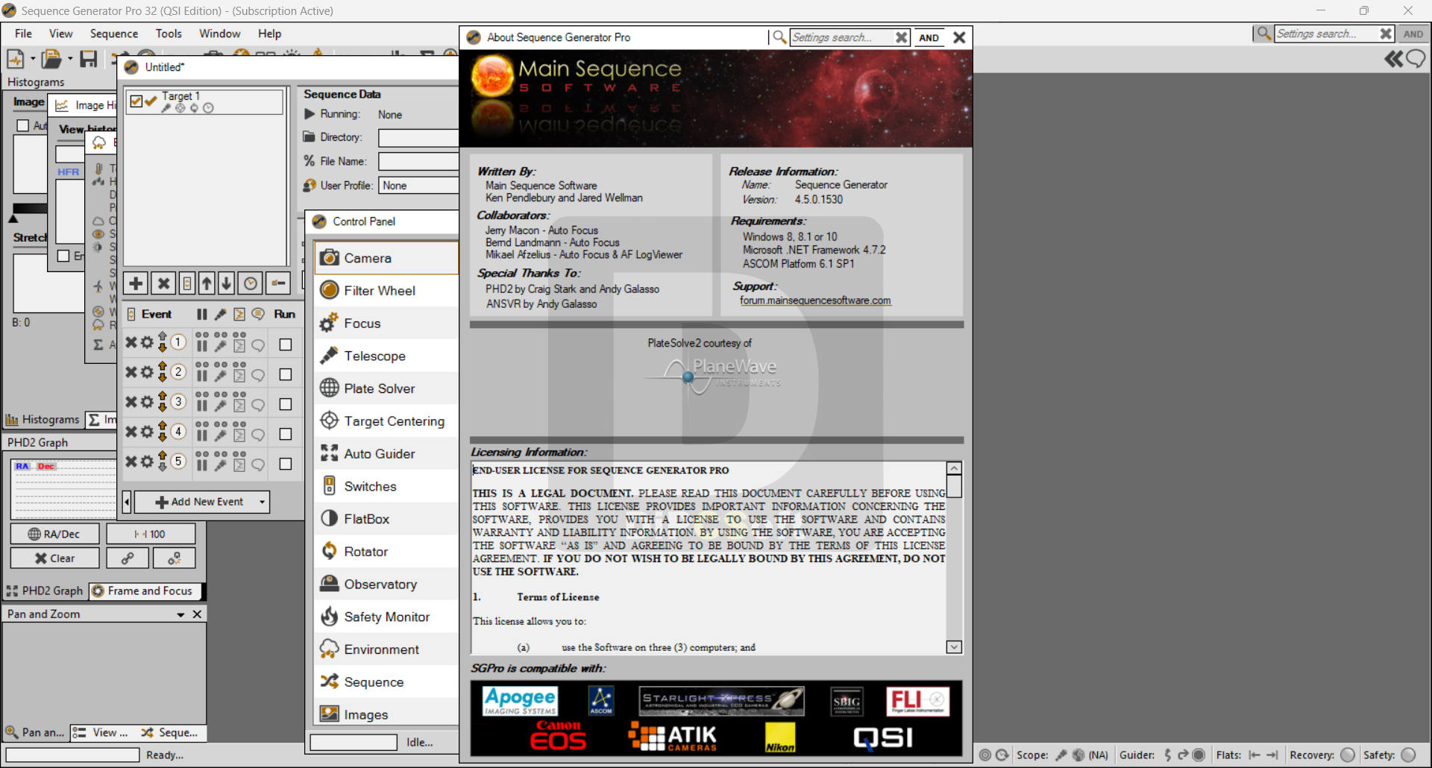Open the User Profile dropdown
Viewport: 1432px width, 768px height.
tap(418, 186)
